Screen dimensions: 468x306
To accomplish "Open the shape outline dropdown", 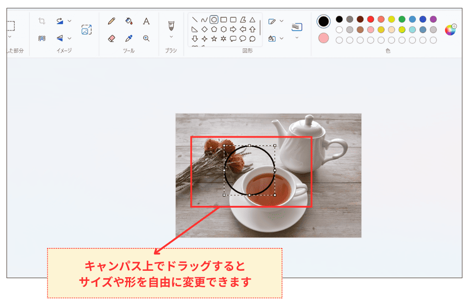I will pyautogui.click(x=282, y=21).
